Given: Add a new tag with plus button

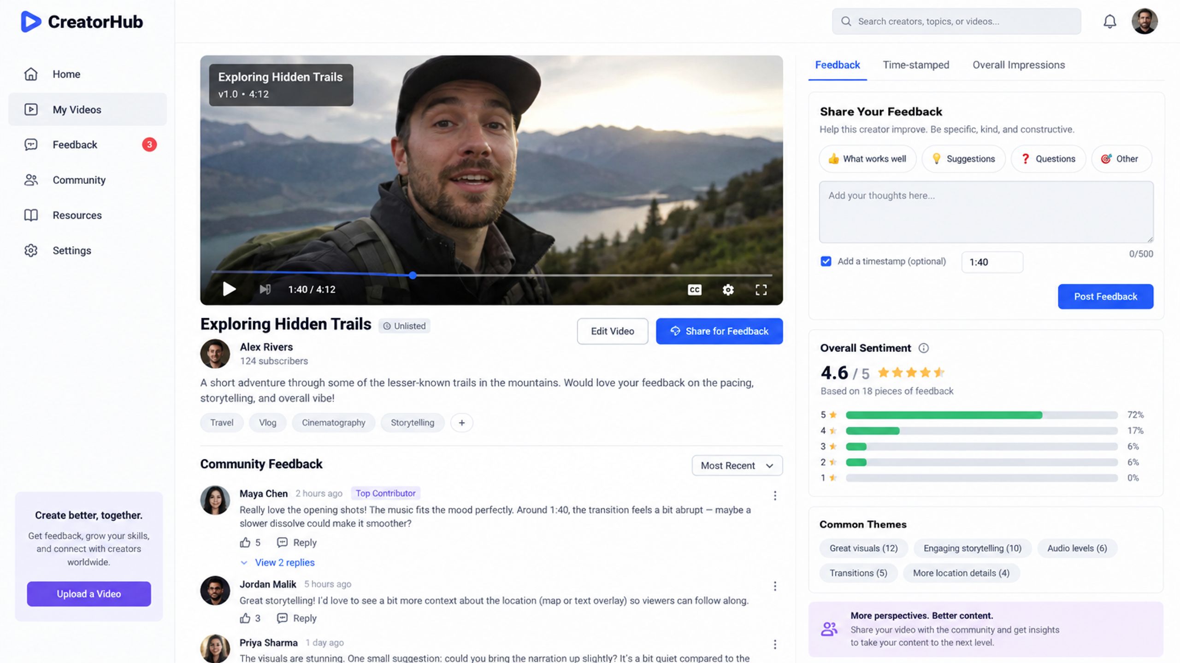Looking at the screenshot, I should 461,423.
